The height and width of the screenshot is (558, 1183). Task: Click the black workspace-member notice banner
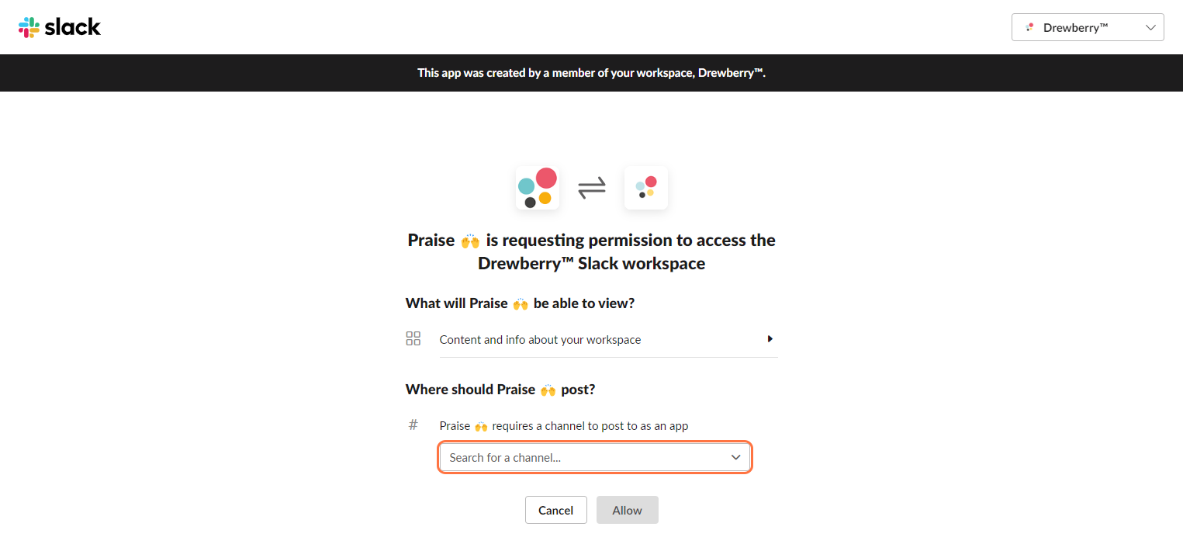point(591,73)
